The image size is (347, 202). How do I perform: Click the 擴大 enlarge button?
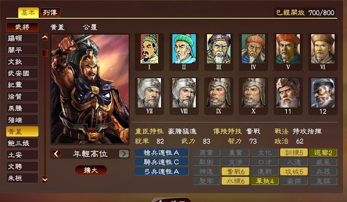click(91, 170)
